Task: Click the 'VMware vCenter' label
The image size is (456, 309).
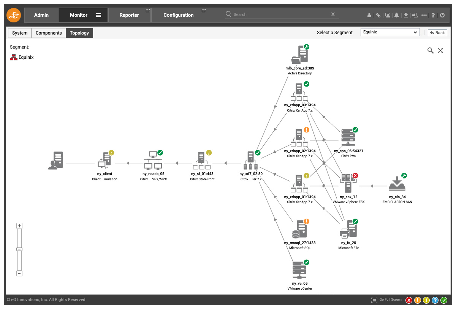Action: pyautogui.click(x=300, y=289)
